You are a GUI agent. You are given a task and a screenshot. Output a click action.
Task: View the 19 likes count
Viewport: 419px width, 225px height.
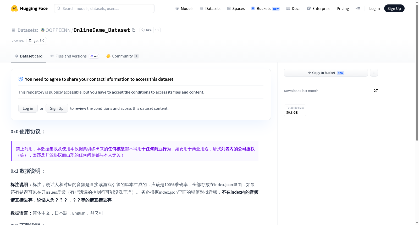coord(157,30)
